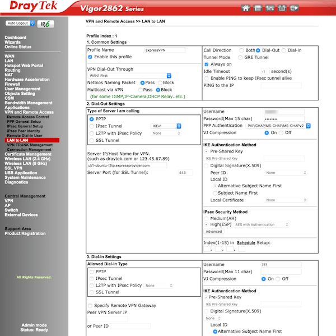336x336 pixels.
Task: Open PPP Authentication dropdown
Action: click(278, 126)
